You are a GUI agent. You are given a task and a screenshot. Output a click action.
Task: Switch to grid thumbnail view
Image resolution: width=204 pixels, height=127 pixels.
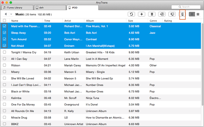point(198,14)
